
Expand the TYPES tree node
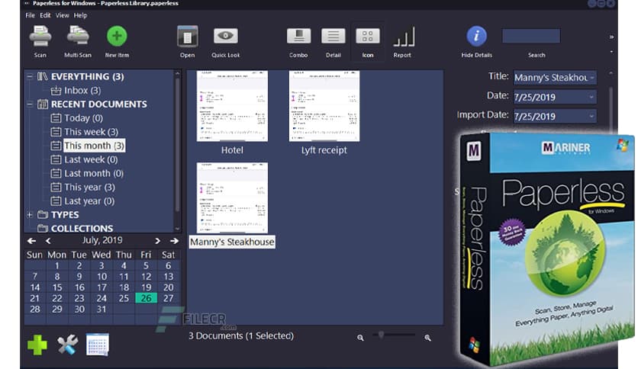[30, 214]
